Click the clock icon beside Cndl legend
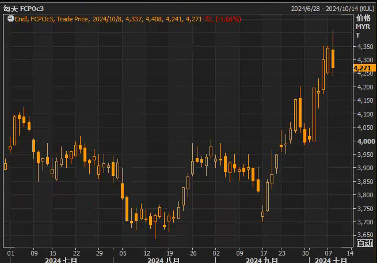377x263 pixels. [x=10, y=18]
